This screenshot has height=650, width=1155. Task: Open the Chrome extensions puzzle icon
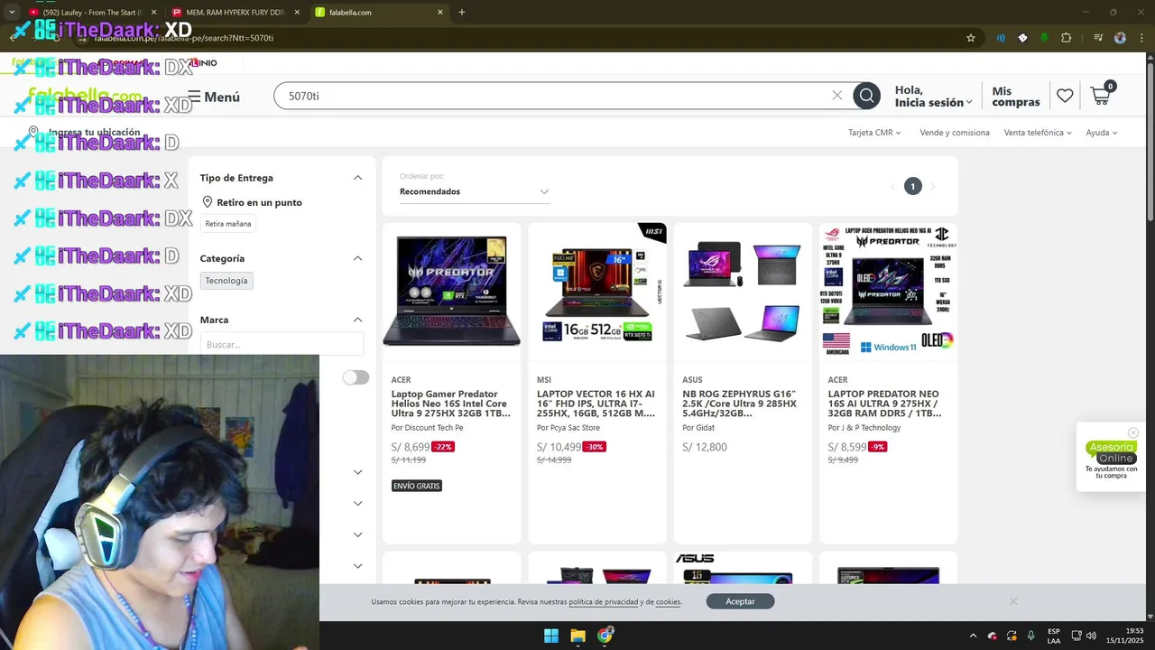pyautogui.click(x=1067, y=38)
